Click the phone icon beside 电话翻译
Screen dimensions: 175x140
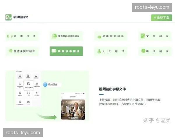click(x=143, y=51)
